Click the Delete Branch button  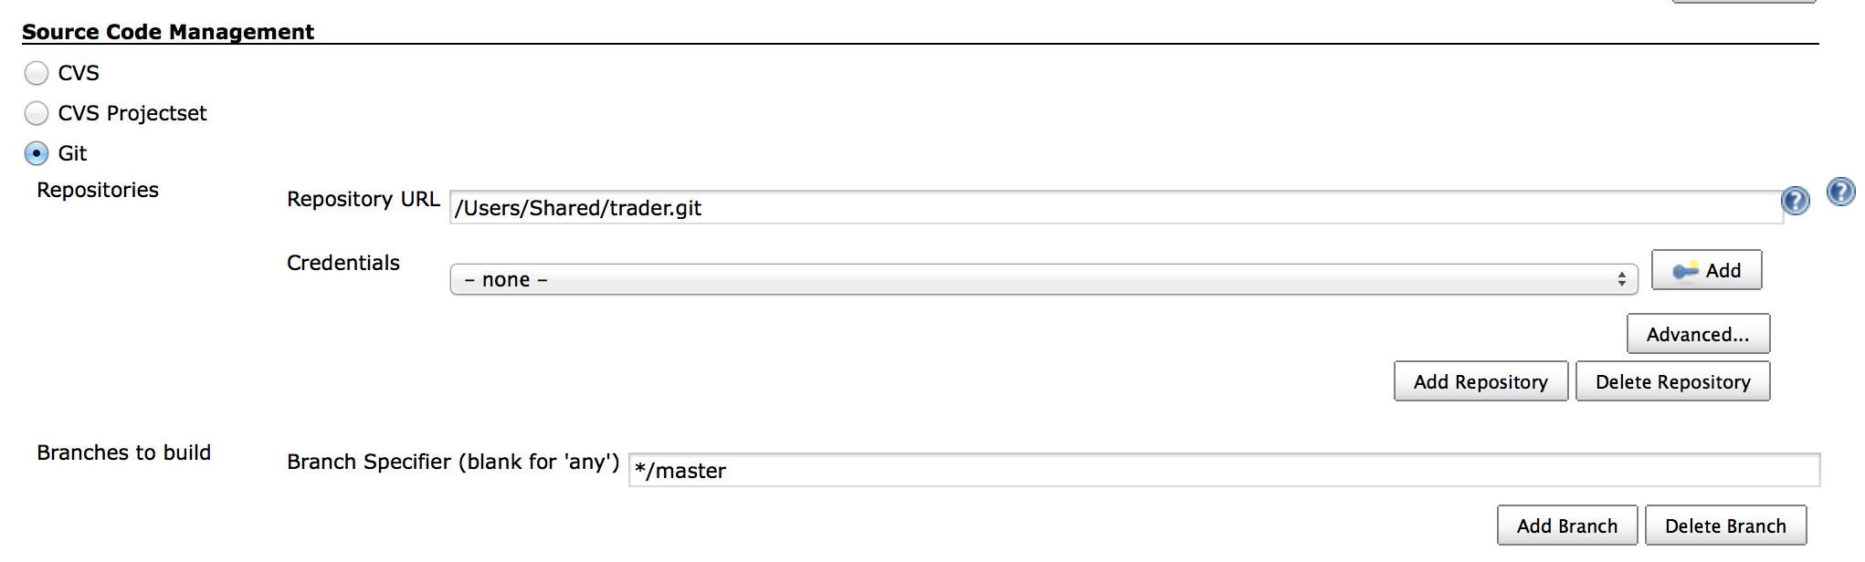[x=1725, y=526]
